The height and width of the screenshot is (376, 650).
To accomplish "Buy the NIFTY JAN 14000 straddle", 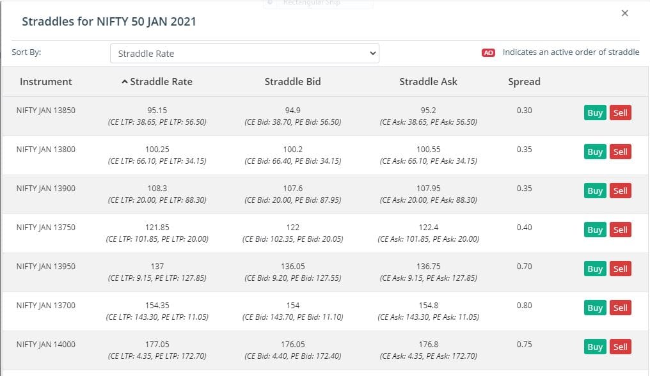I will point(595,347).
